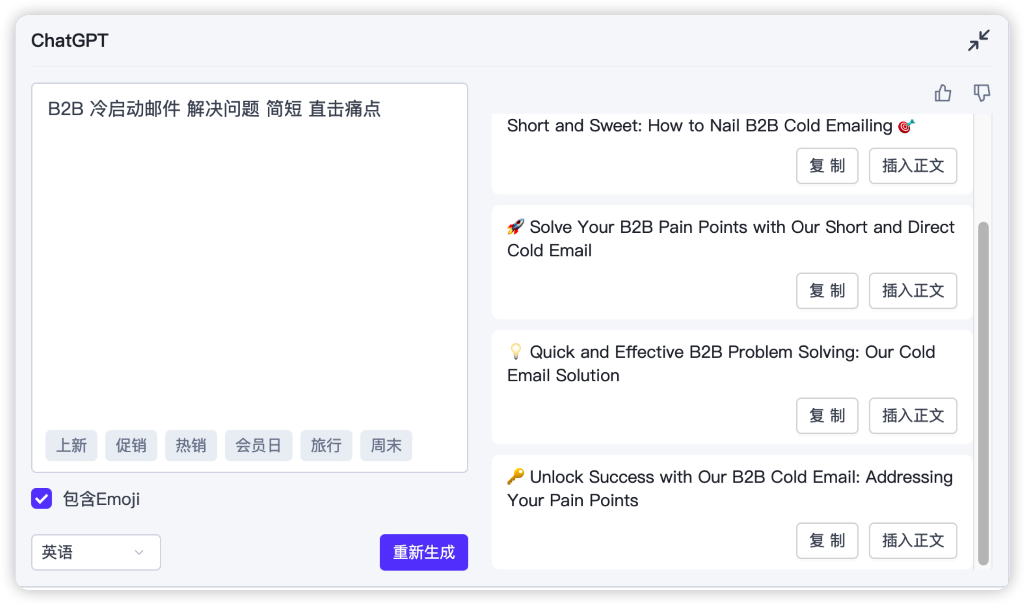Select the 周末 keyword tag
1025x605 pixels.
(386, 445)
